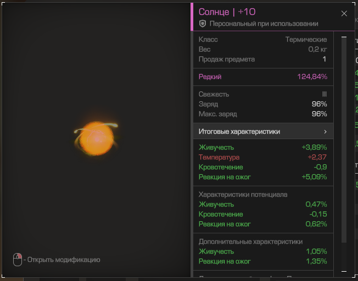Select the weight value 0,2 кг
This screenshot has width=358, height=281.
point(317,49)
